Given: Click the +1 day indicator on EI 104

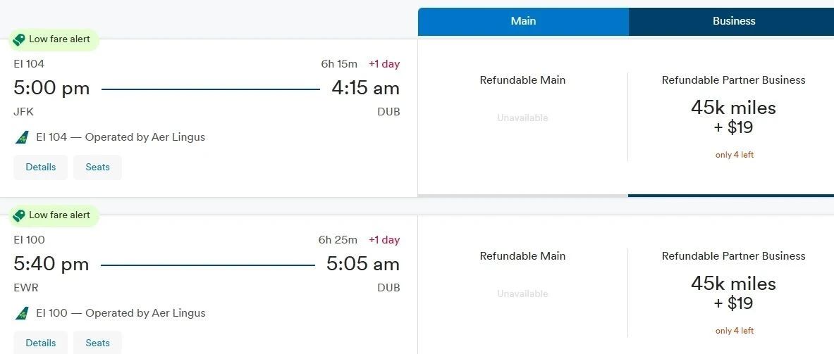Looking at the screenshot, I should pos(384,64).
